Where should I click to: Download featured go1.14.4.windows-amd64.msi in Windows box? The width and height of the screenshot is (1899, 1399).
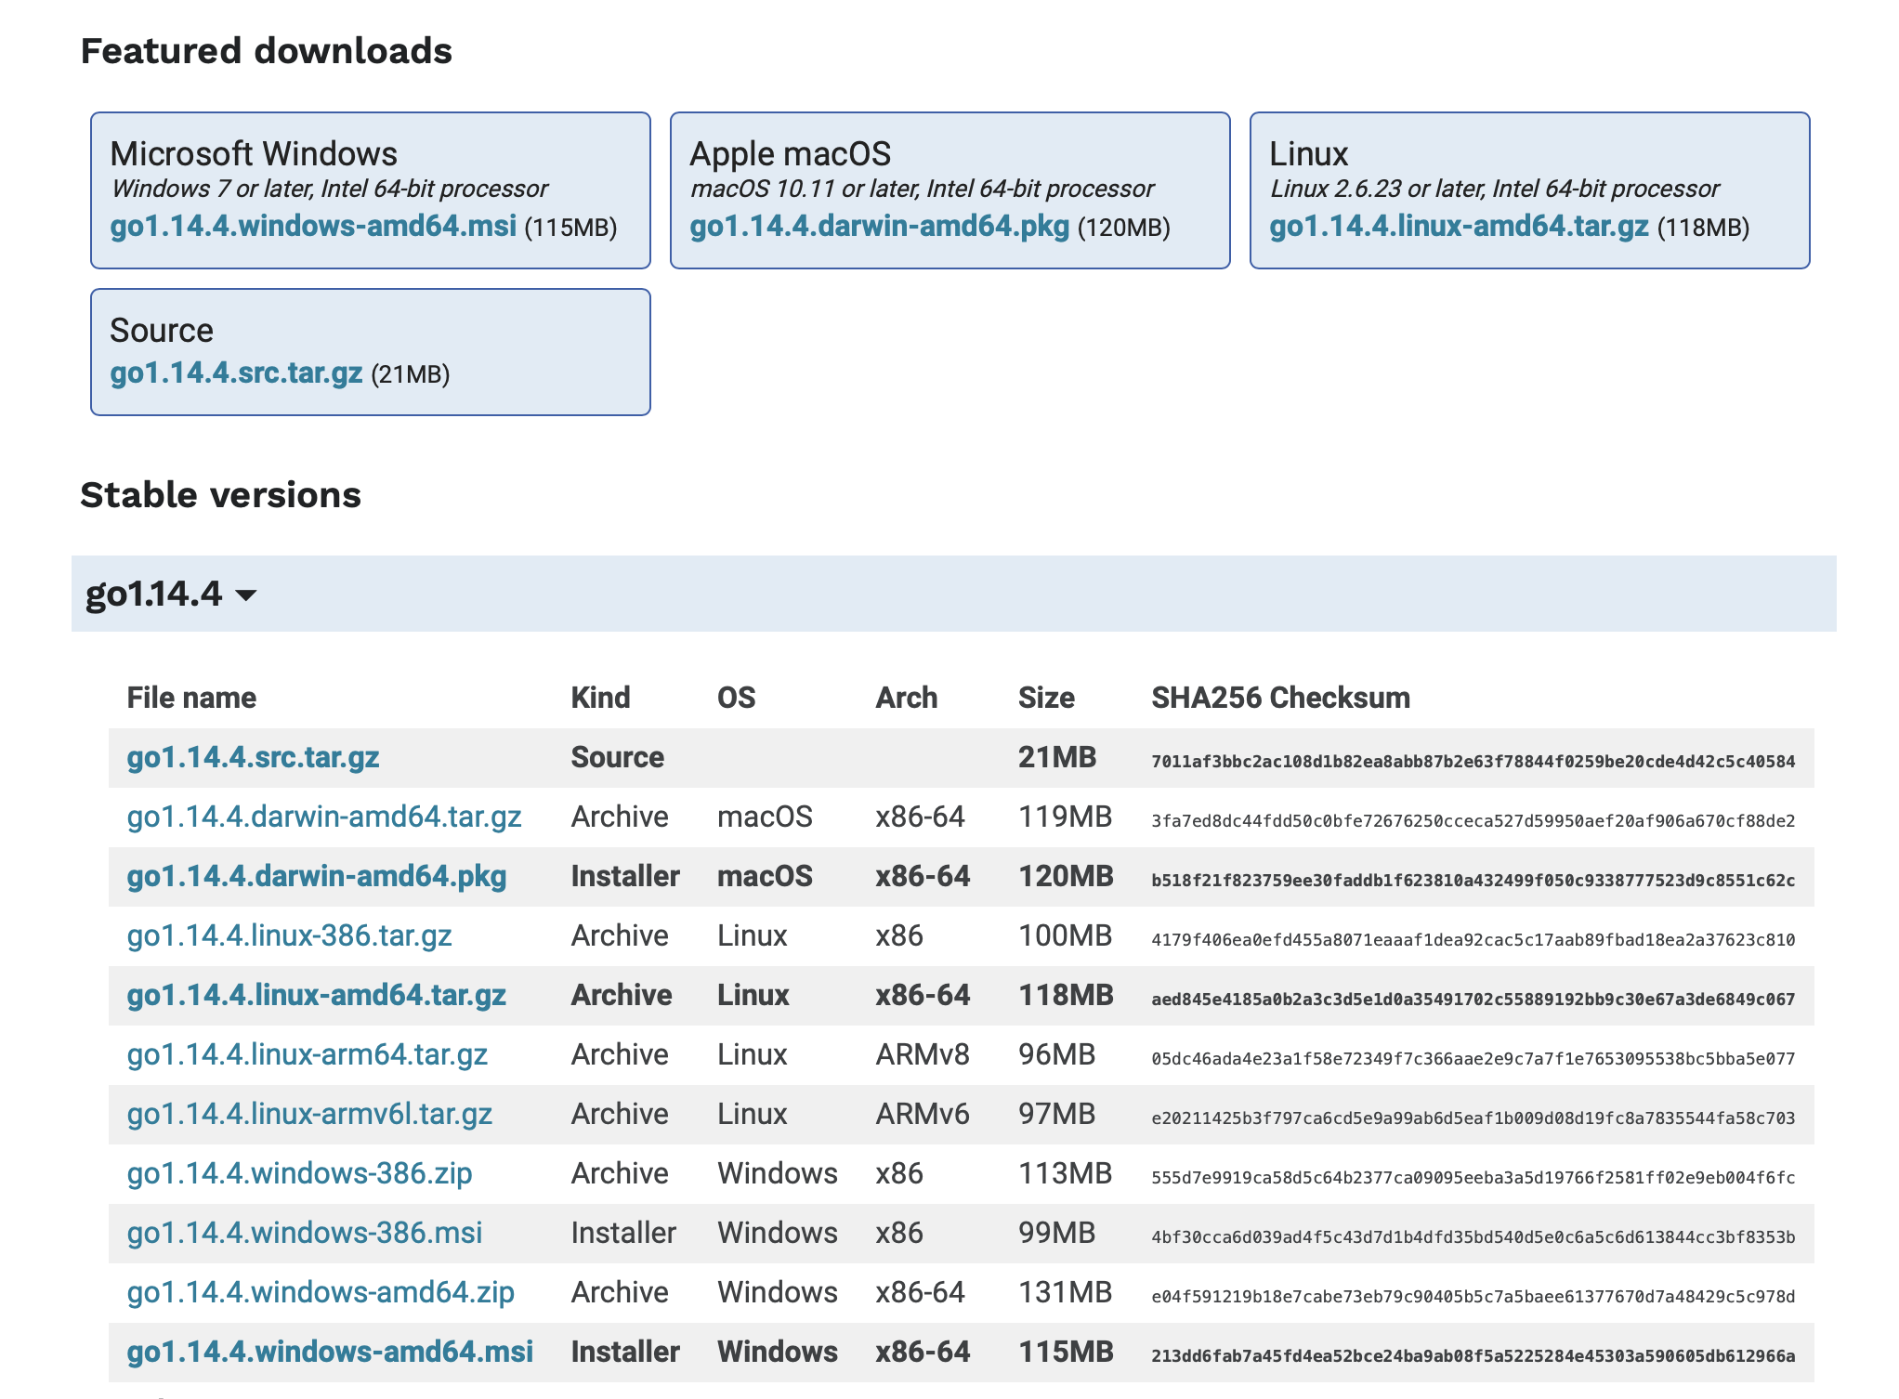[x=313, y=227]
